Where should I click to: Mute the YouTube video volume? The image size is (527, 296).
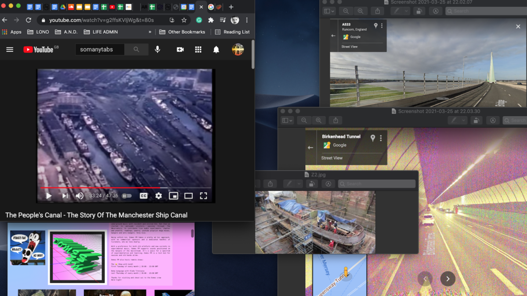tap(79, 196)
